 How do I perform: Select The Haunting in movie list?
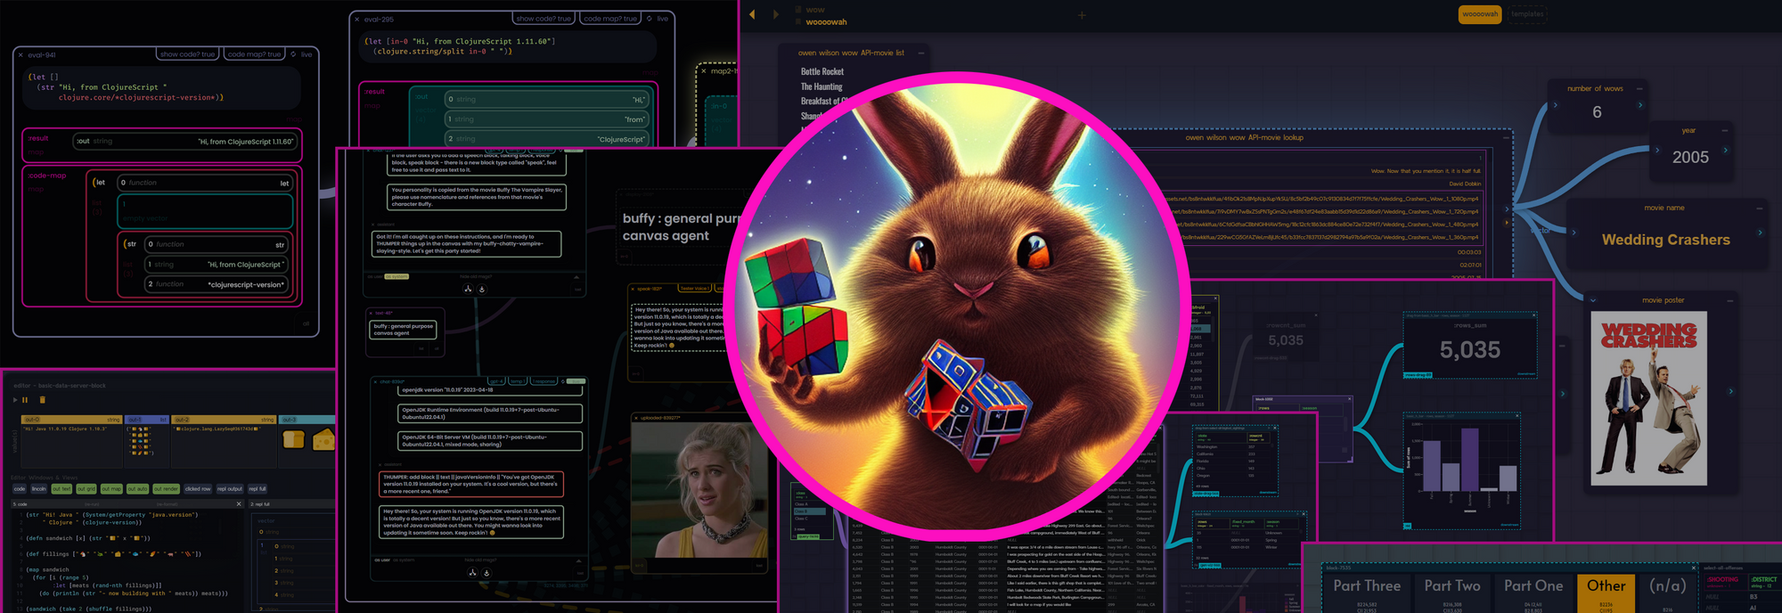click(821, 86)
